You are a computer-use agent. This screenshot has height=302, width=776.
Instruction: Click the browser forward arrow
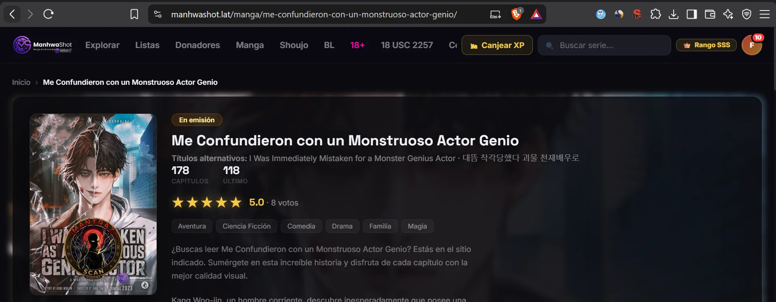point(30,15)
